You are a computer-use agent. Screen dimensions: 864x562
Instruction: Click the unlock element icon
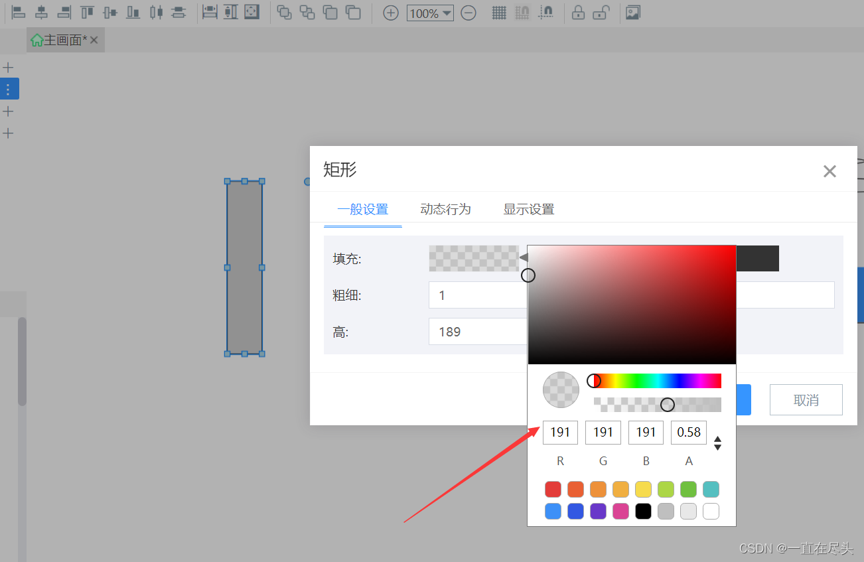click(600, 13)
